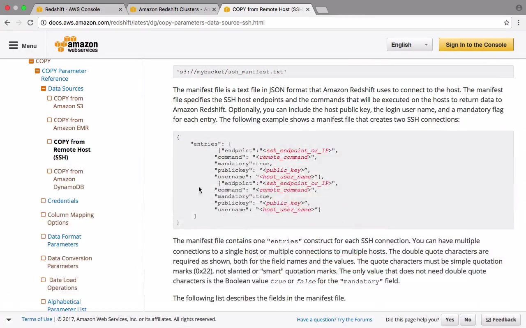The width and height of the screenshot is (526, 328).
Task: Open the COPY from Amazon S3 link
Action: click(x=68, y=102)
